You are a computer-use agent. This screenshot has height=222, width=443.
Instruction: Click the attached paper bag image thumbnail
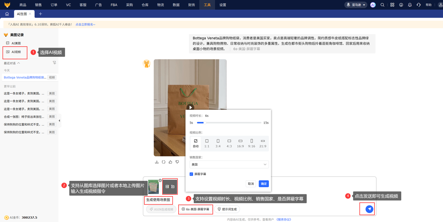[154, 187]
